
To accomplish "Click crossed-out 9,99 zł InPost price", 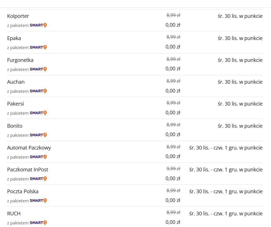I will [x=173, y=169].
